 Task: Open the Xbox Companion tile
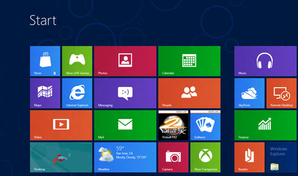[x=205, y=158]
